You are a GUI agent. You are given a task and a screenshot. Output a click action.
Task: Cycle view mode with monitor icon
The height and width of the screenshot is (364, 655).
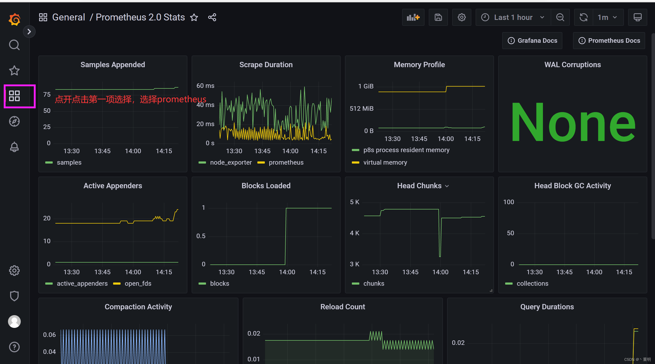[638, 18]
